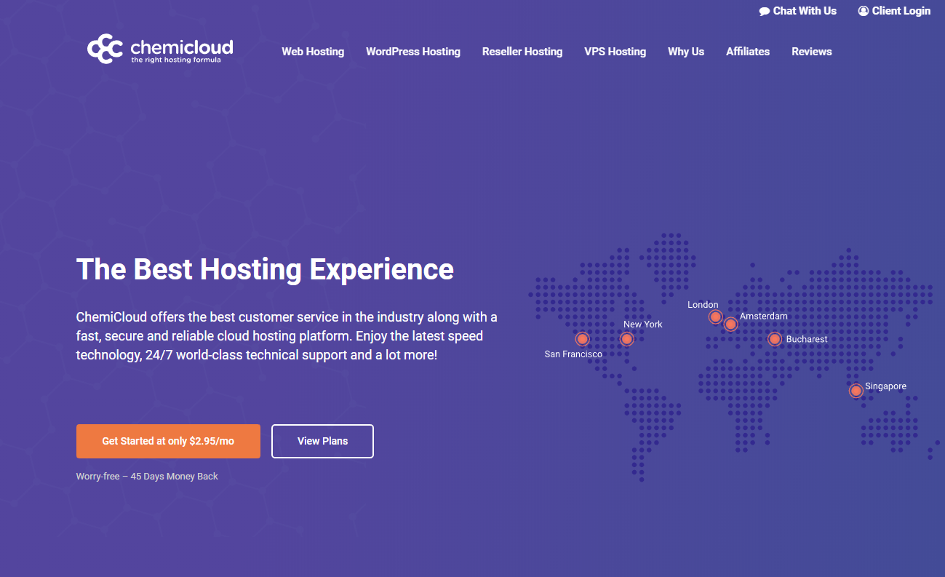Select the London server location marker
Viewport: 945px width, 577px height.
(715, 317)
